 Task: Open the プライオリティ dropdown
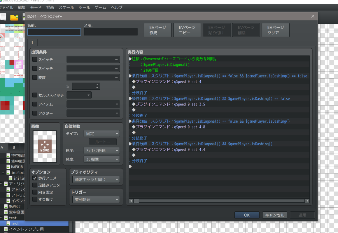(x=96, y=179)
